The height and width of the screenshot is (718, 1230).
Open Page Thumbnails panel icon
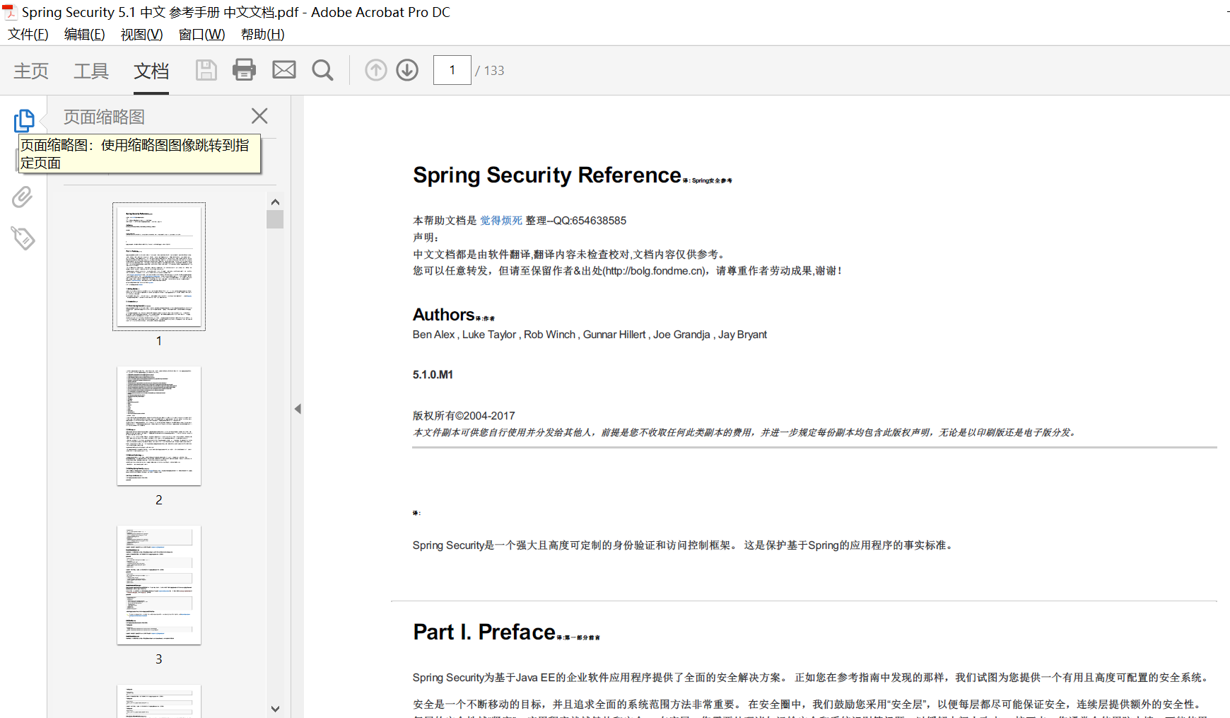click(24, 120)
